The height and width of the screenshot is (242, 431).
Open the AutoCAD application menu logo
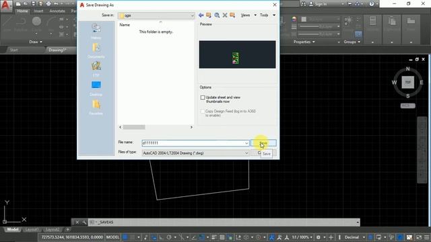pyautogui.click(x=5, y=5)
